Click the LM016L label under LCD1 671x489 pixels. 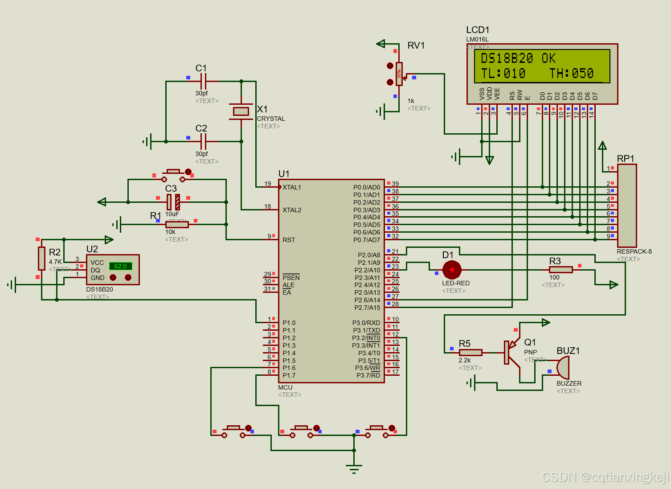click(x=477, y=39)
